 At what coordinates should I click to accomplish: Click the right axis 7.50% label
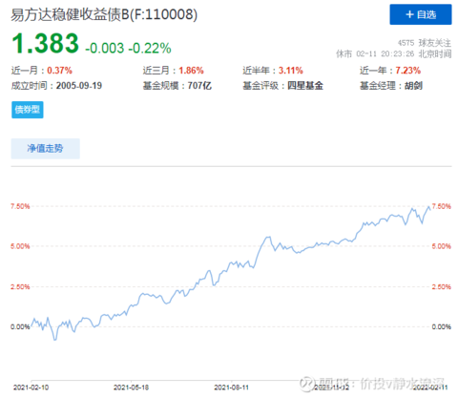[441, 206]
